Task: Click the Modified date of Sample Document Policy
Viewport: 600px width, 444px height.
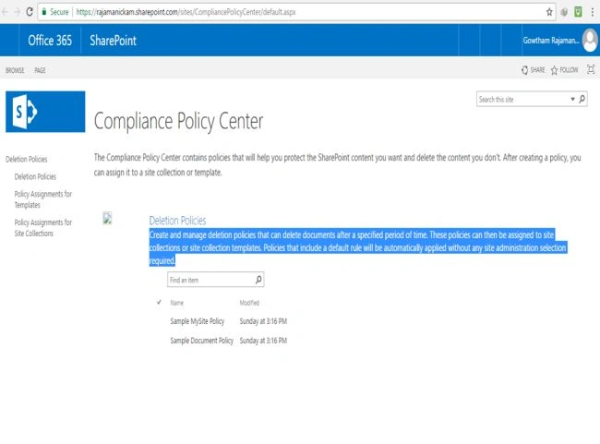Action: click(263, 341)
